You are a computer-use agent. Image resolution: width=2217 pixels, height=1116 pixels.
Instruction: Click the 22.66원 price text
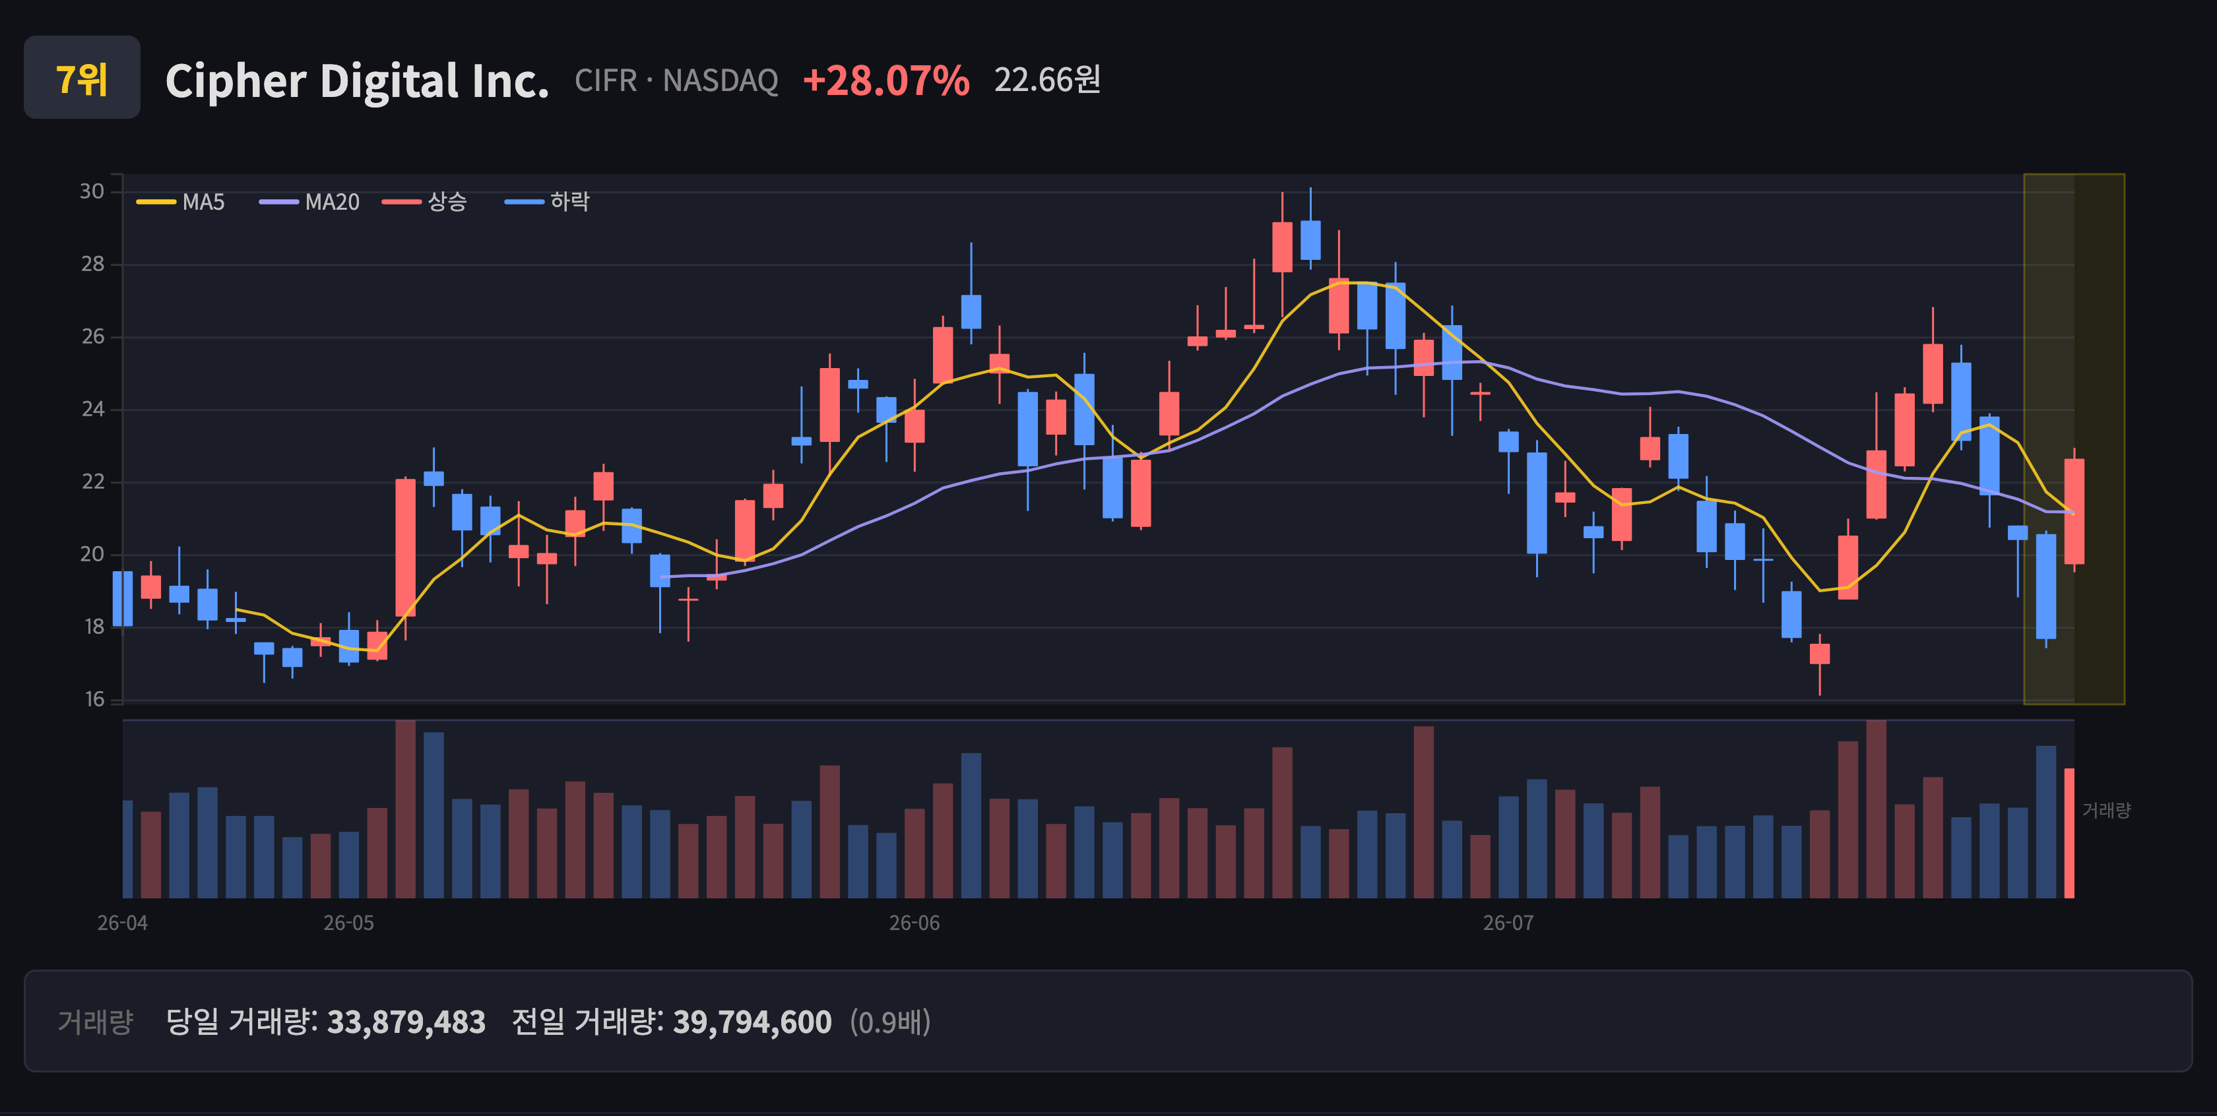pos(1047,80)
